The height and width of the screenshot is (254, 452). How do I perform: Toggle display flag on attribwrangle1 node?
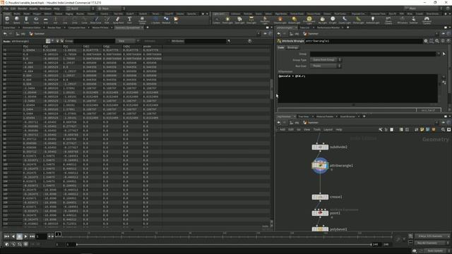tap(326, 166)
